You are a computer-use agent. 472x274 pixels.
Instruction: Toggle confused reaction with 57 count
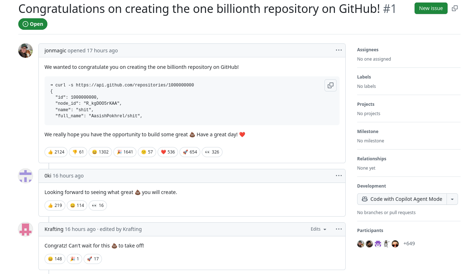pos(147,152)
